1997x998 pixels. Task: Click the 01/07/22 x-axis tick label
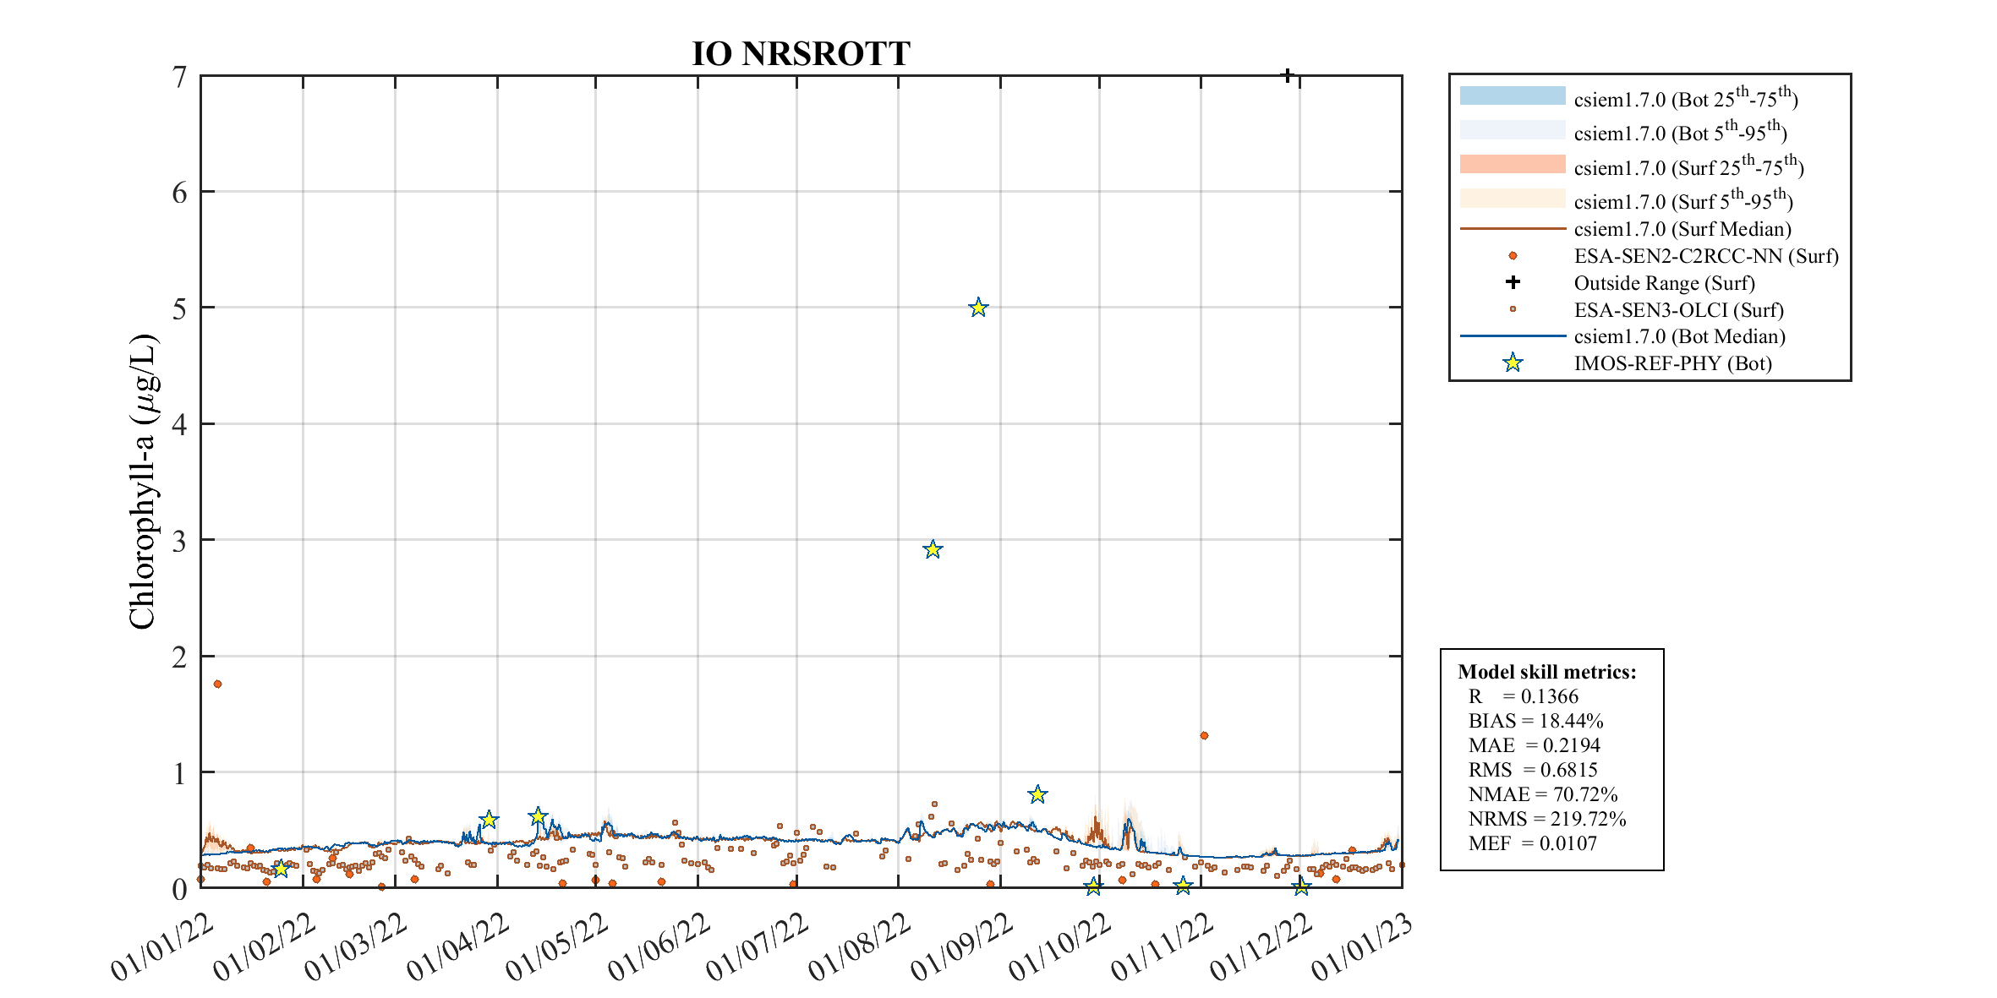(x=758, y=946)
